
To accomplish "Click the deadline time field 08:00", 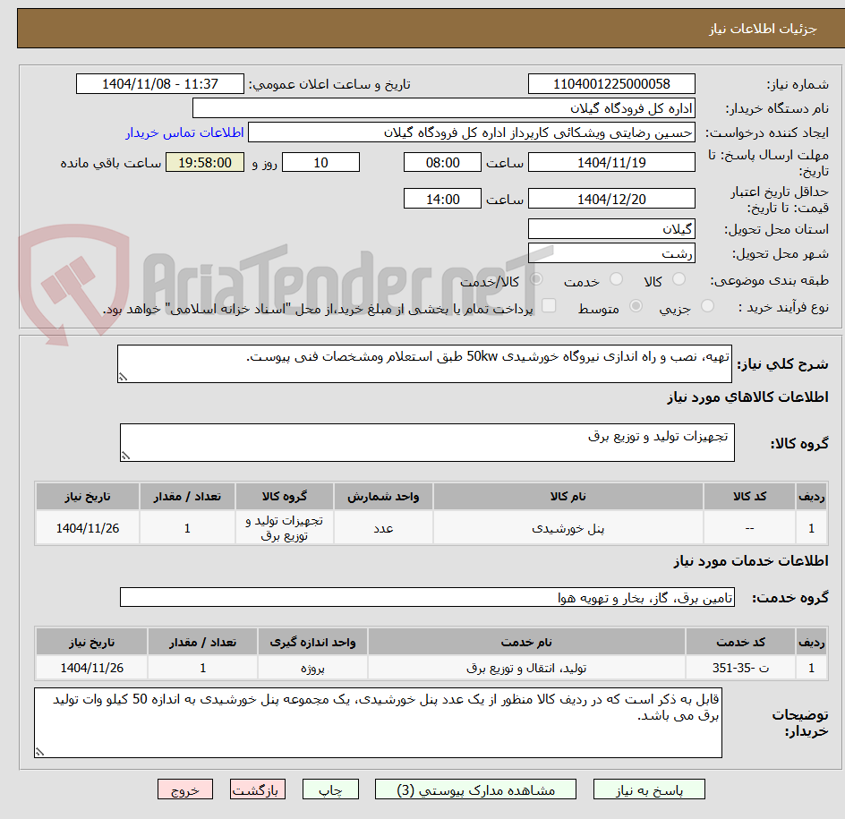I will 442,162.
